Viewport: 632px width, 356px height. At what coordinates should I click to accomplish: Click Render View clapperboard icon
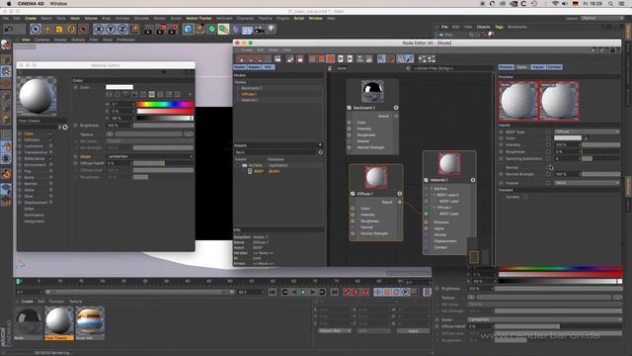[x=148, y=29]
